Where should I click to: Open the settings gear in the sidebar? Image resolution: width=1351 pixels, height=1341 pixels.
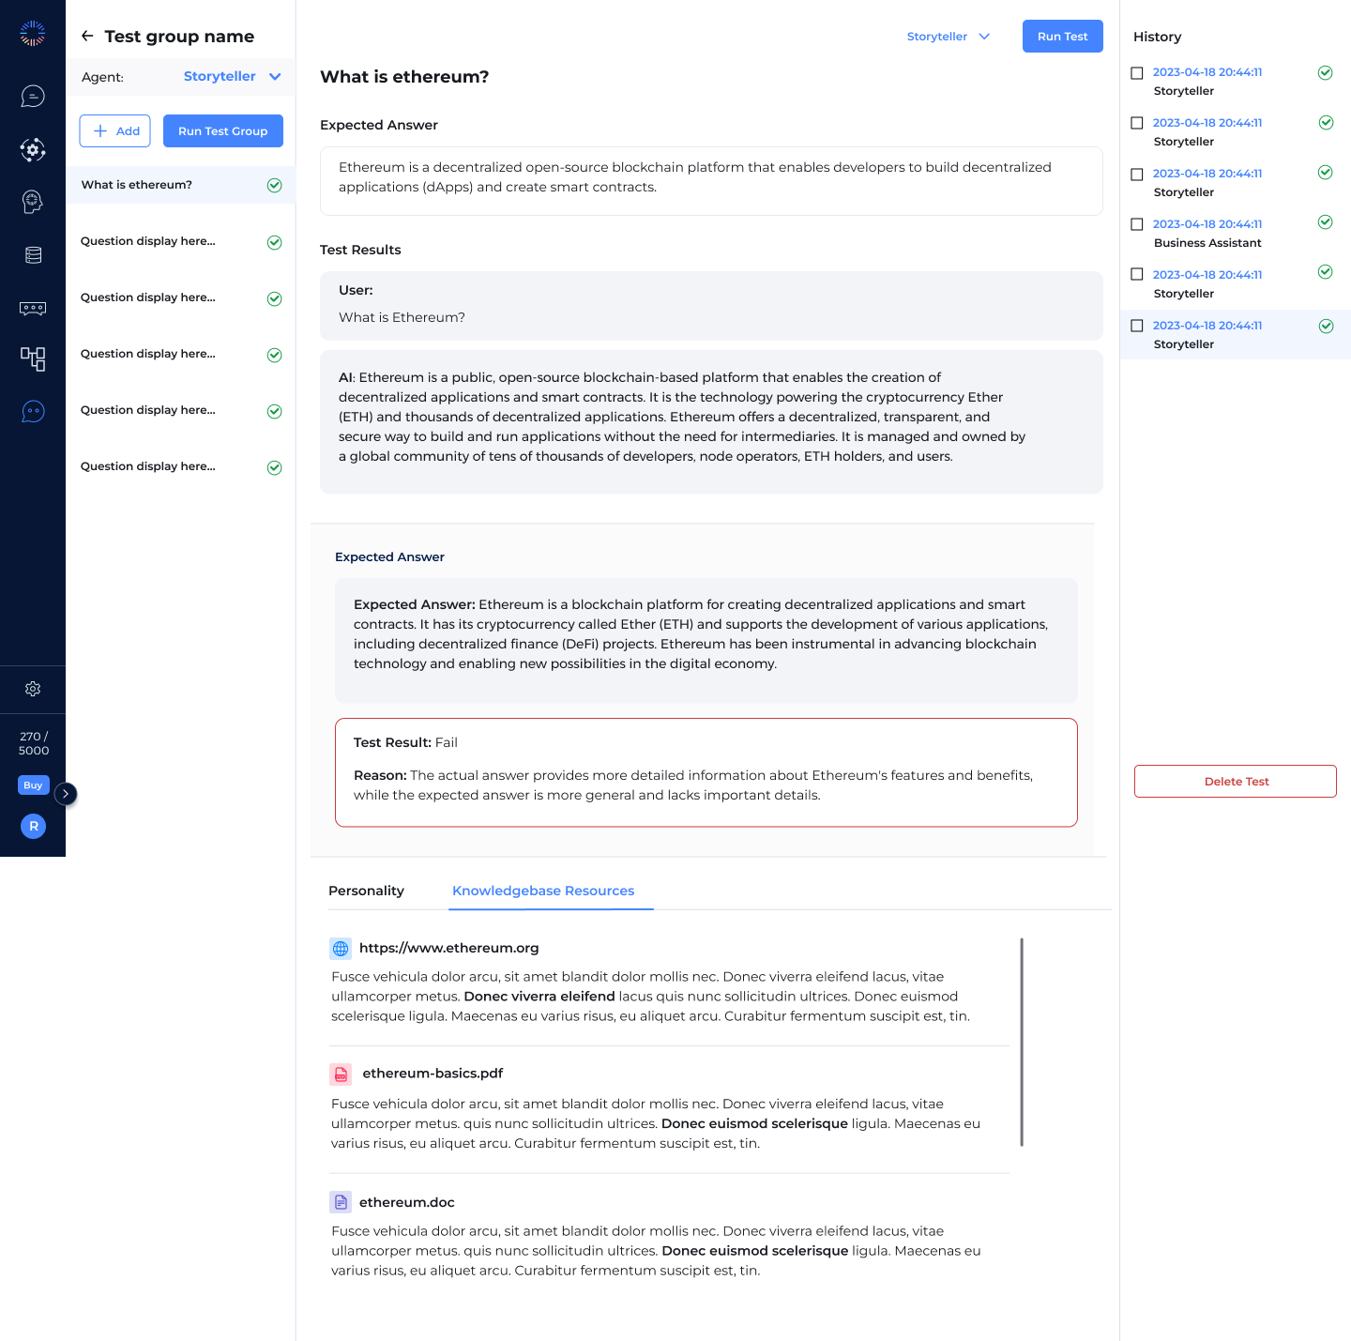pos(33,689)
